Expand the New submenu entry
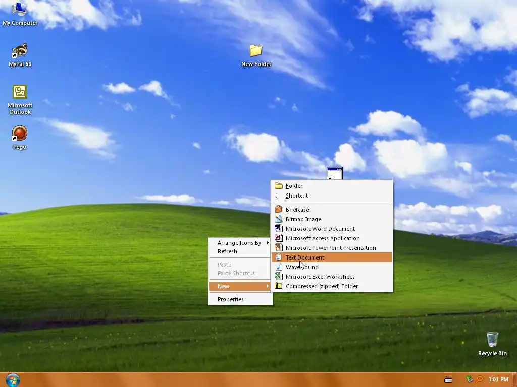The height and width of the screenshot is (387, 517). [x=240, y=286]
